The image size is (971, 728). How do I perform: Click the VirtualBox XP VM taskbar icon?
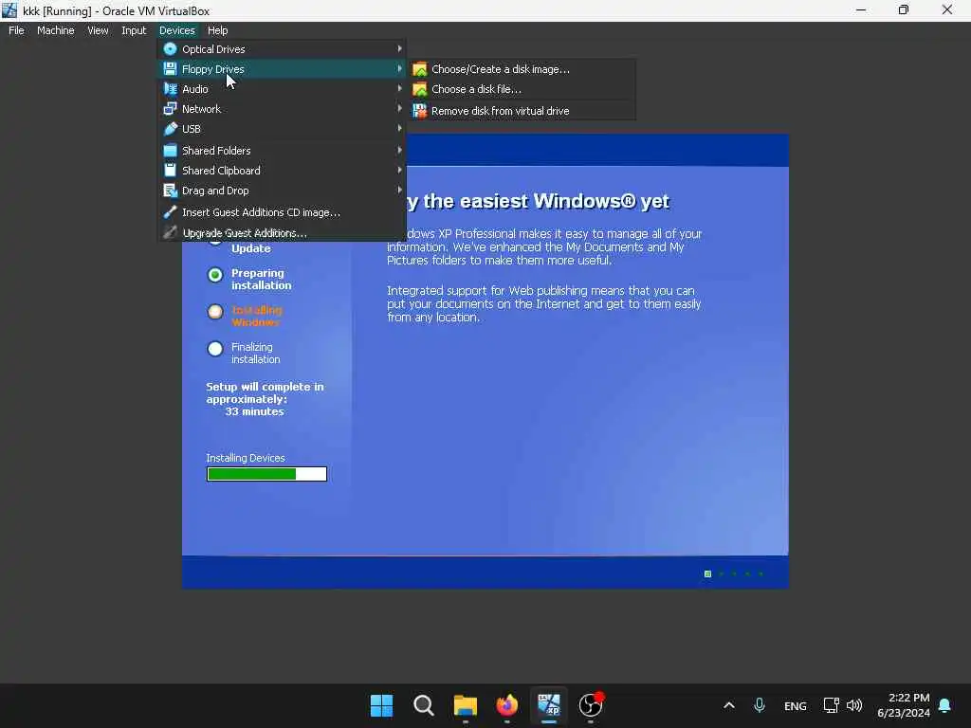549,705
